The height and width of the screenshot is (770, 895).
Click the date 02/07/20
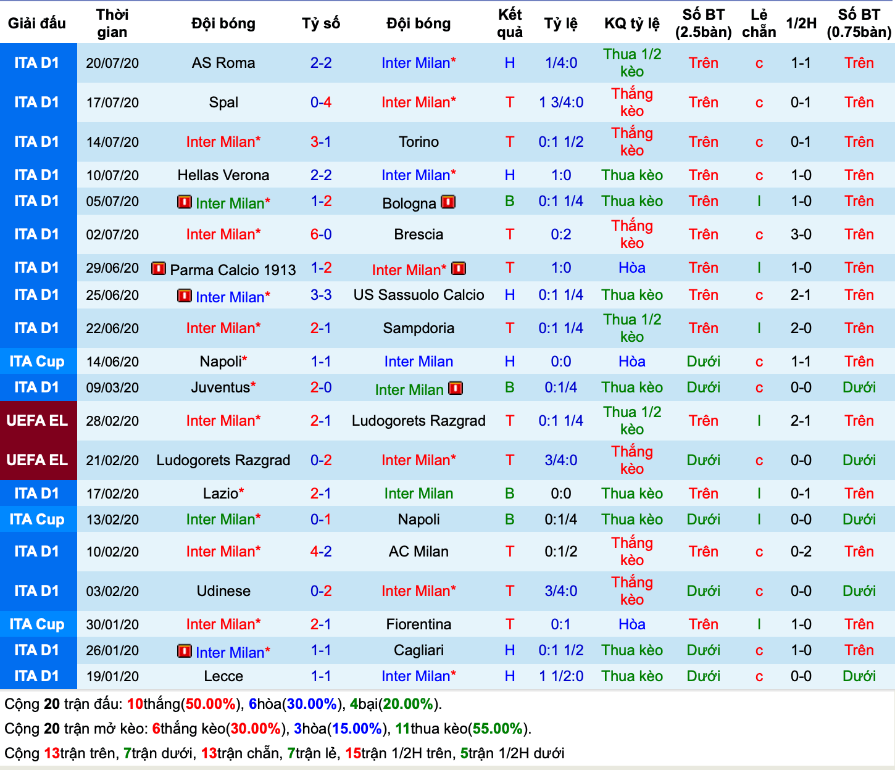click(112, 234)
